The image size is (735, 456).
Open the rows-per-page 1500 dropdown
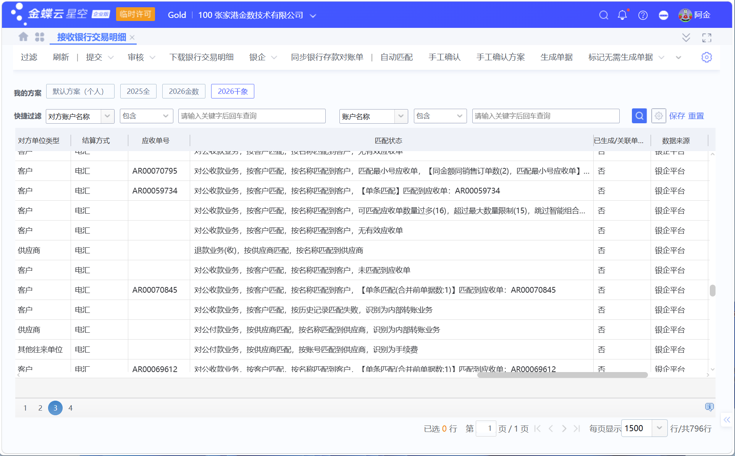click(659, 428)
